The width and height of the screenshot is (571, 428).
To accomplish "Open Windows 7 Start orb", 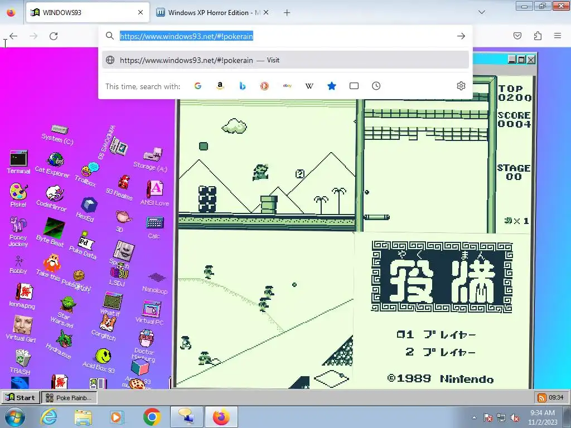I will point(15,417).
